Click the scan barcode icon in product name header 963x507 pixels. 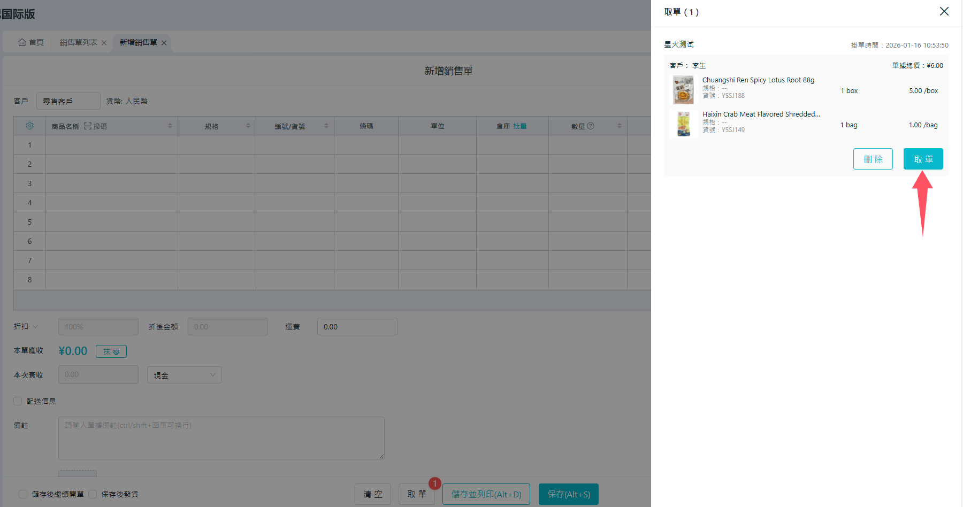pyautogui.click(x=88, y=126)
